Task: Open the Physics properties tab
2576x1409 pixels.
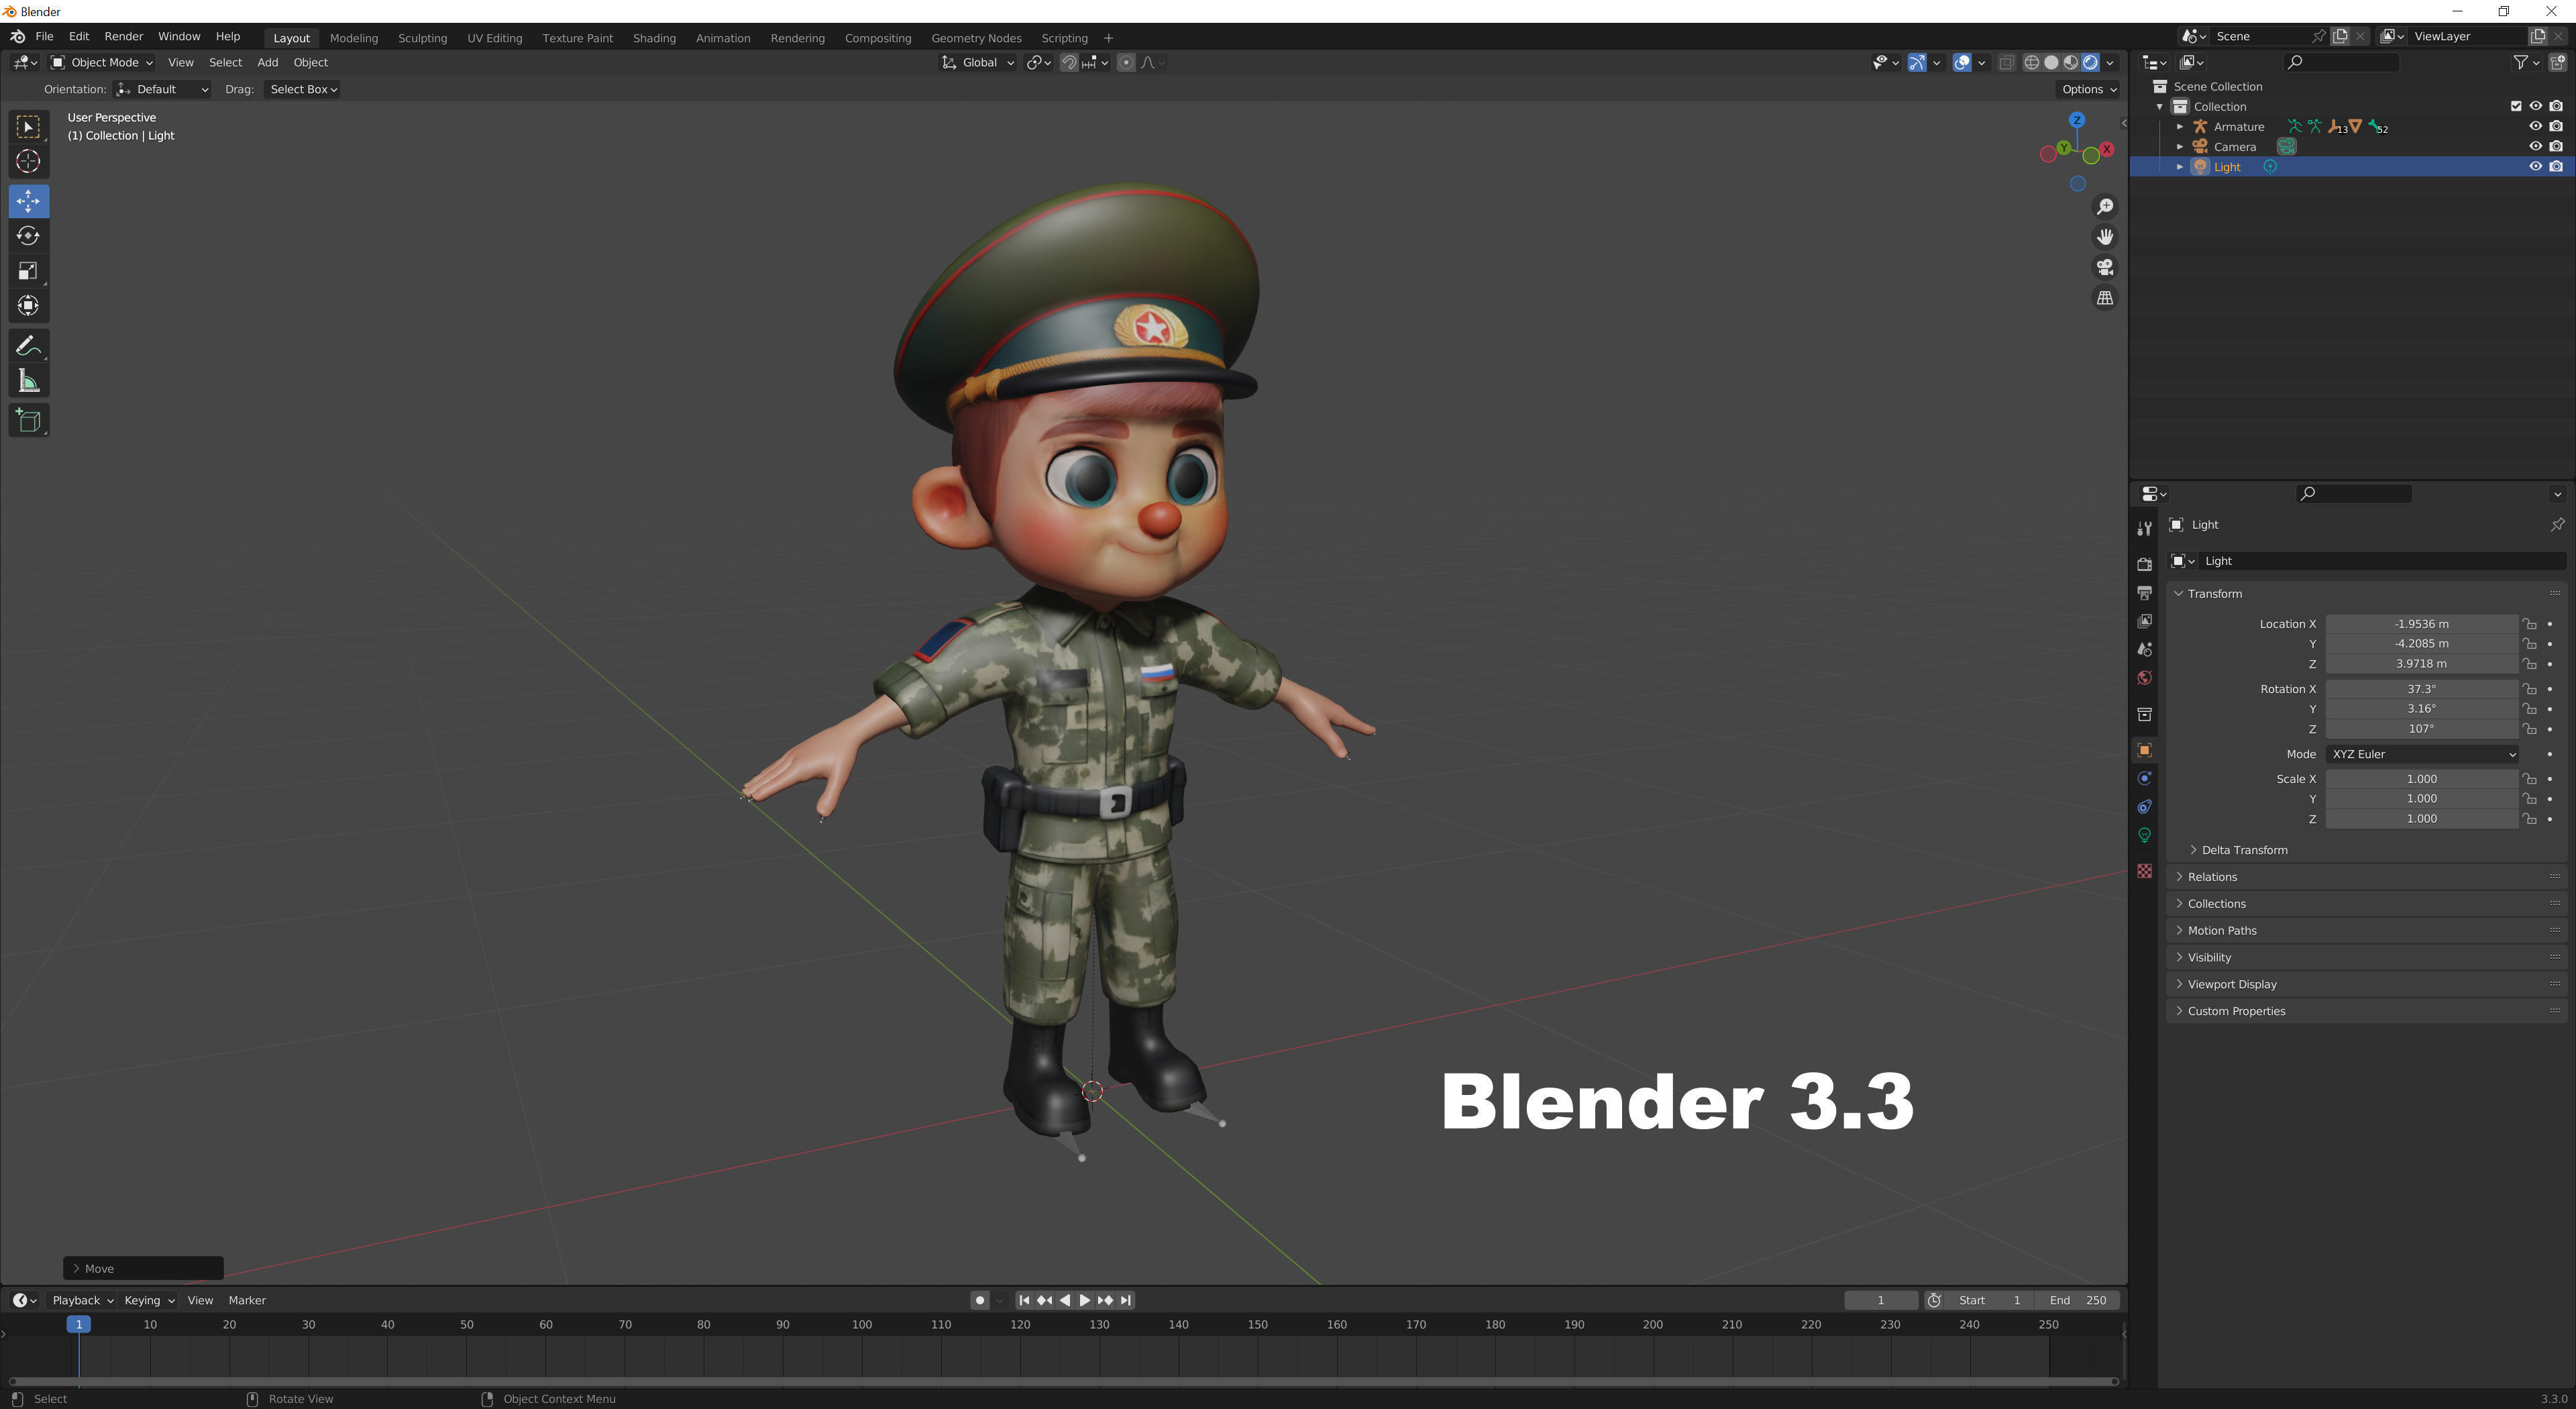Action: [2144, 778]
